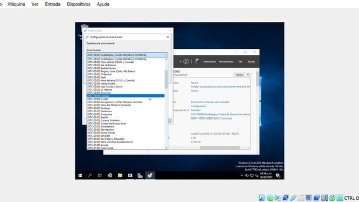
Task: Show hidden tray icons chevron
Action: [x=242, y=176]
